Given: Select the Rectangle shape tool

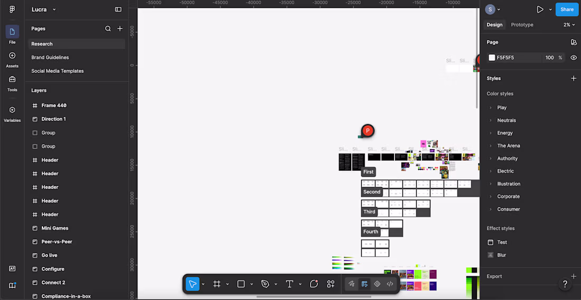Looking at the screenshot, I should tap(241, 284).
